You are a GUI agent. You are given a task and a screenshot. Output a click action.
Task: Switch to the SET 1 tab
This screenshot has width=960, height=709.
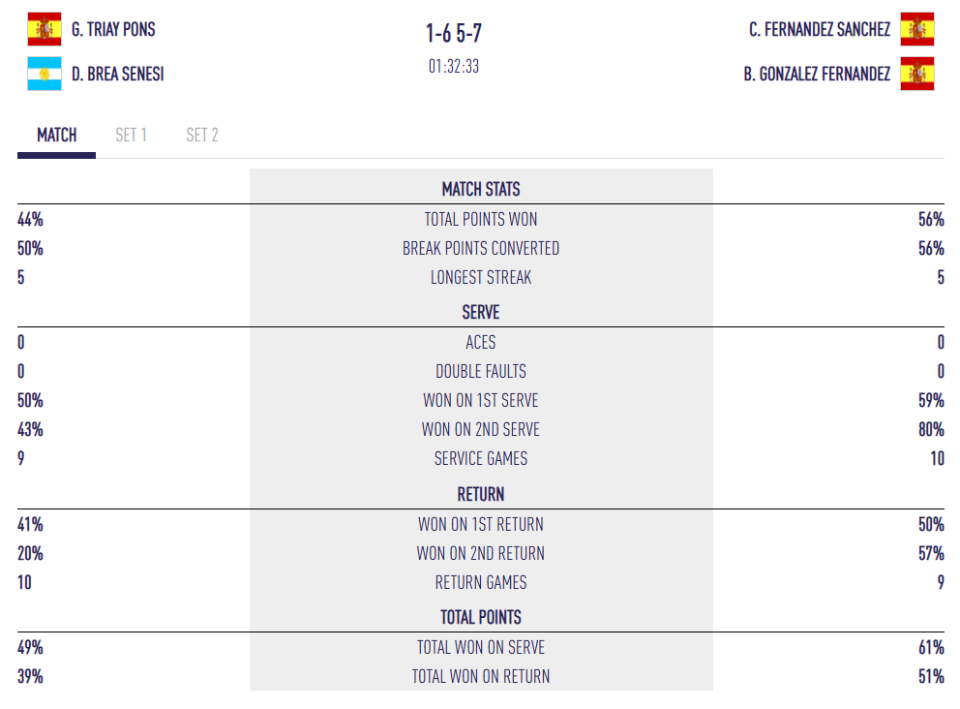[132, 136]
